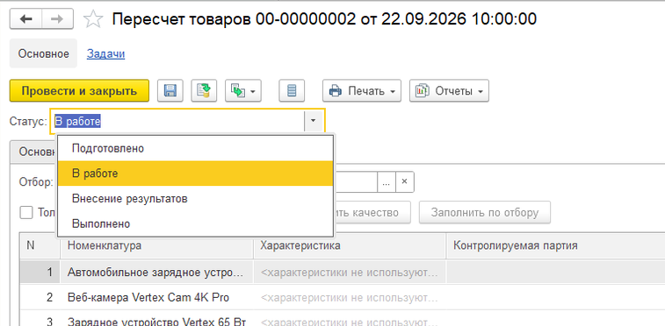Select status В работе
The image size is (665, 326).
[x=195, y=174]
